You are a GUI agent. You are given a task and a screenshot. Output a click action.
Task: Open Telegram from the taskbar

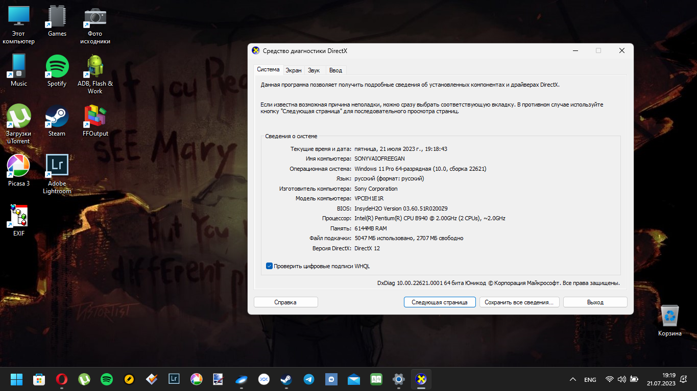point(308,379)
